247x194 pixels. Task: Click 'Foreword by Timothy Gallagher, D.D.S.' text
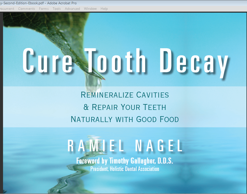coord(125,161)
